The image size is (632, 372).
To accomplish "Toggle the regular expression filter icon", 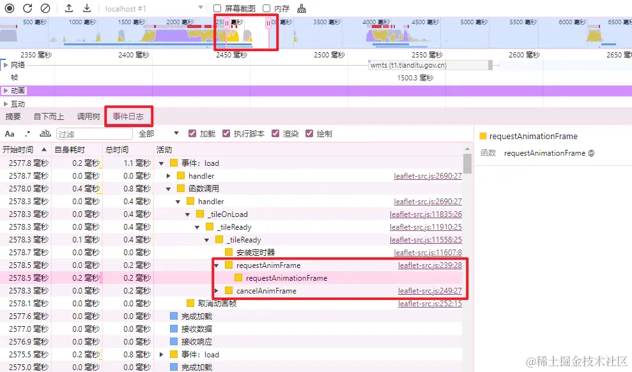I will 27,133.
